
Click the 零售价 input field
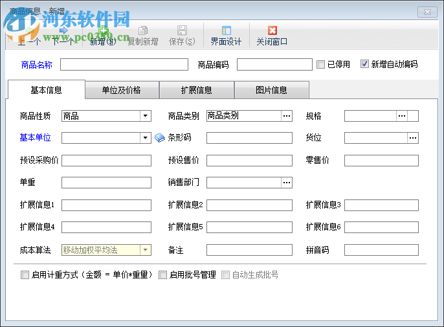[x=381, y=161]
